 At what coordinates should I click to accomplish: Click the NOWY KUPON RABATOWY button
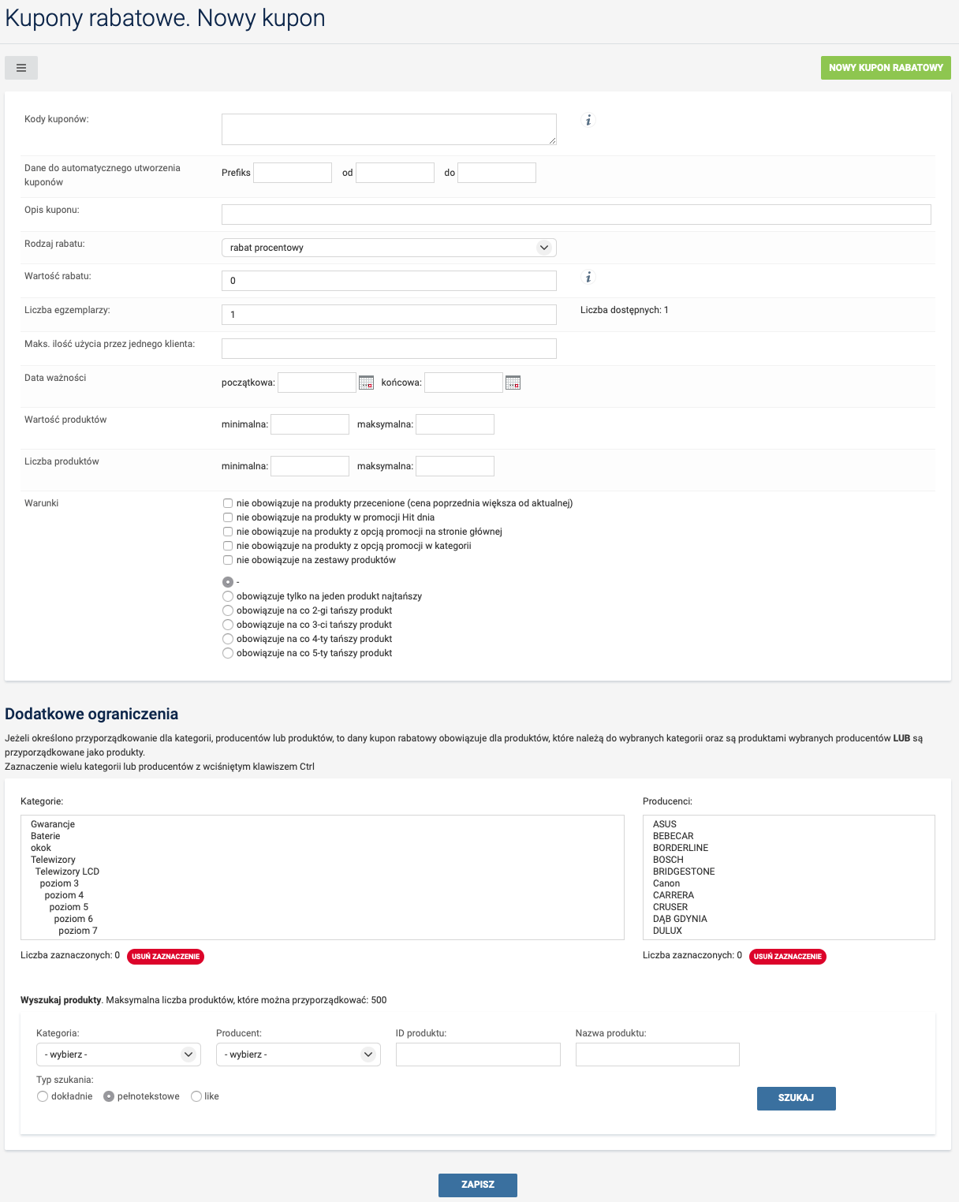(x=886, y=68)
